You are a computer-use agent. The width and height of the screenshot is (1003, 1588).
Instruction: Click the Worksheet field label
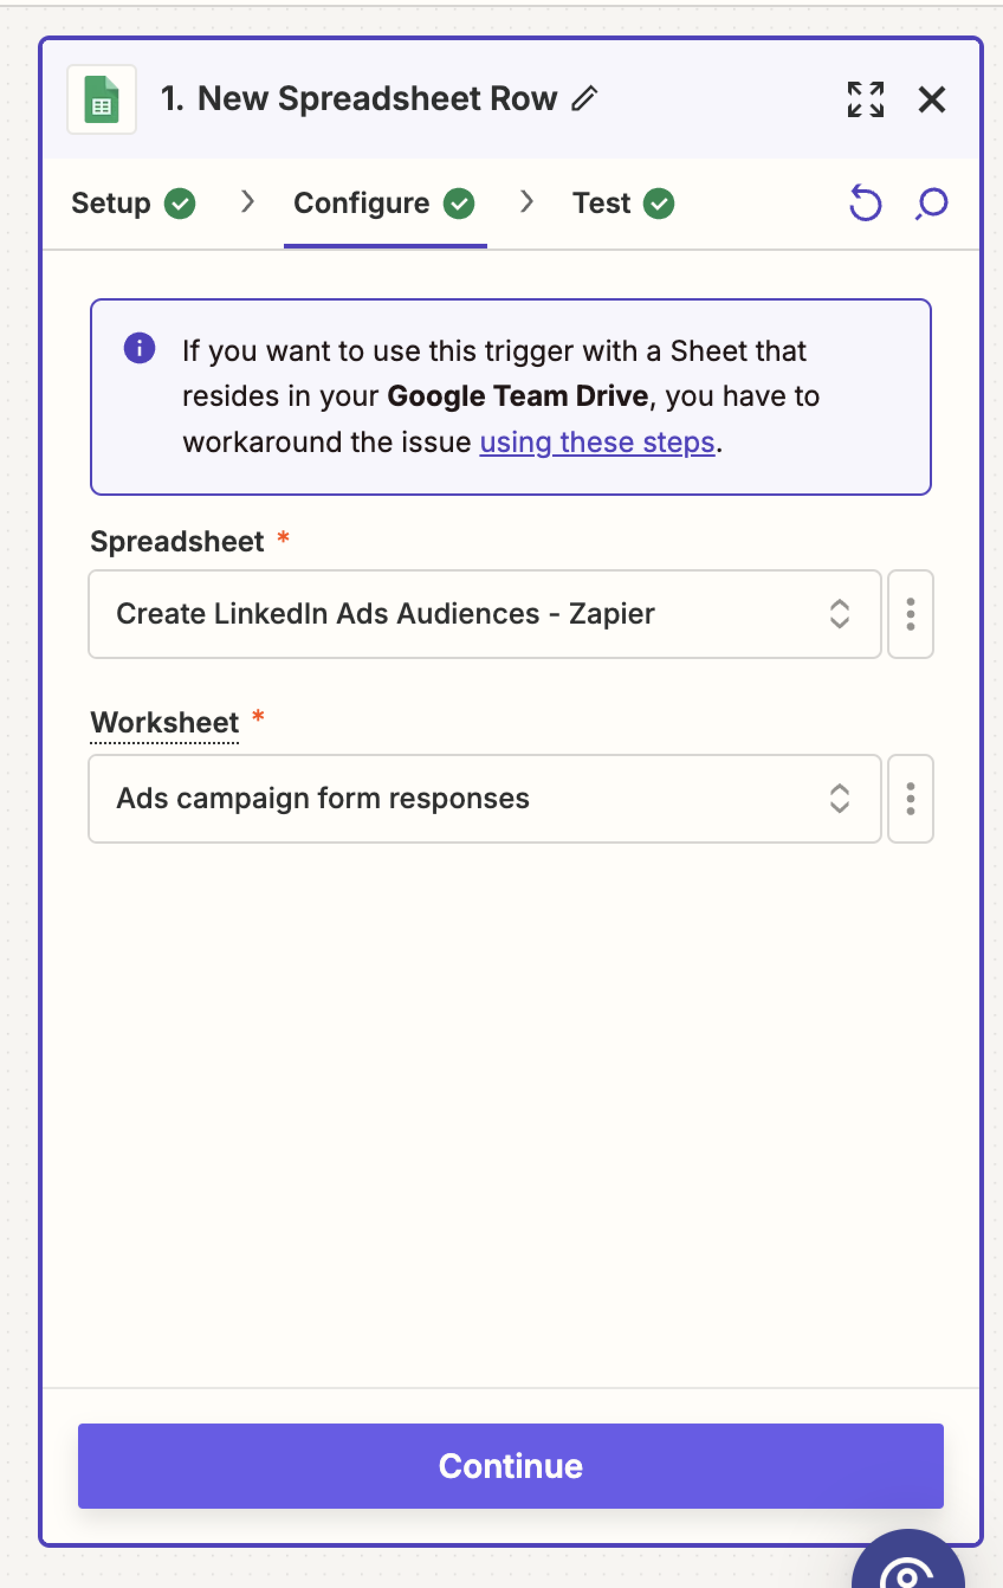pos(164,723)
